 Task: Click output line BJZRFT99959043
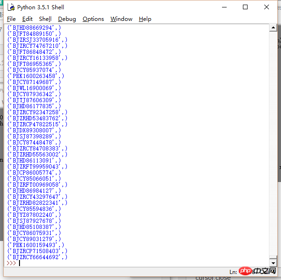(37, 167)
